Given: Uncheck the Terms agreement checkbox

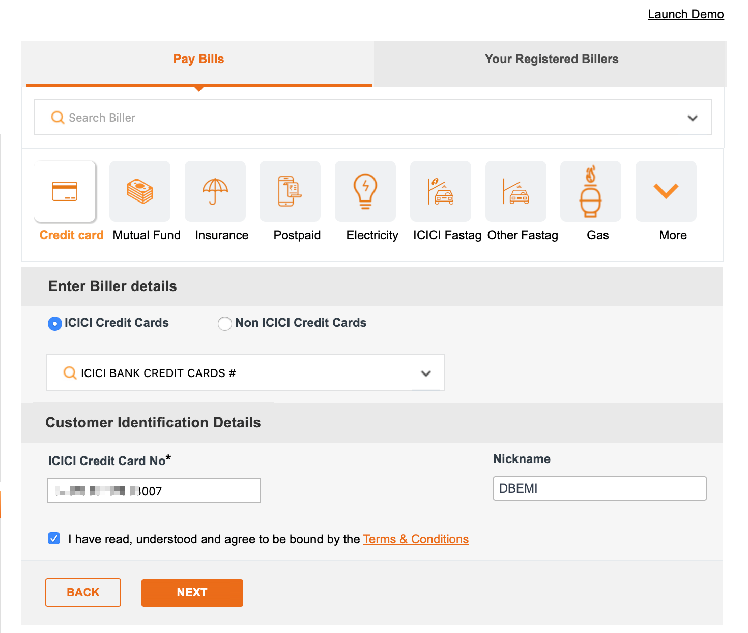Looking at the screenshot, I should click(x=54, y=538).
